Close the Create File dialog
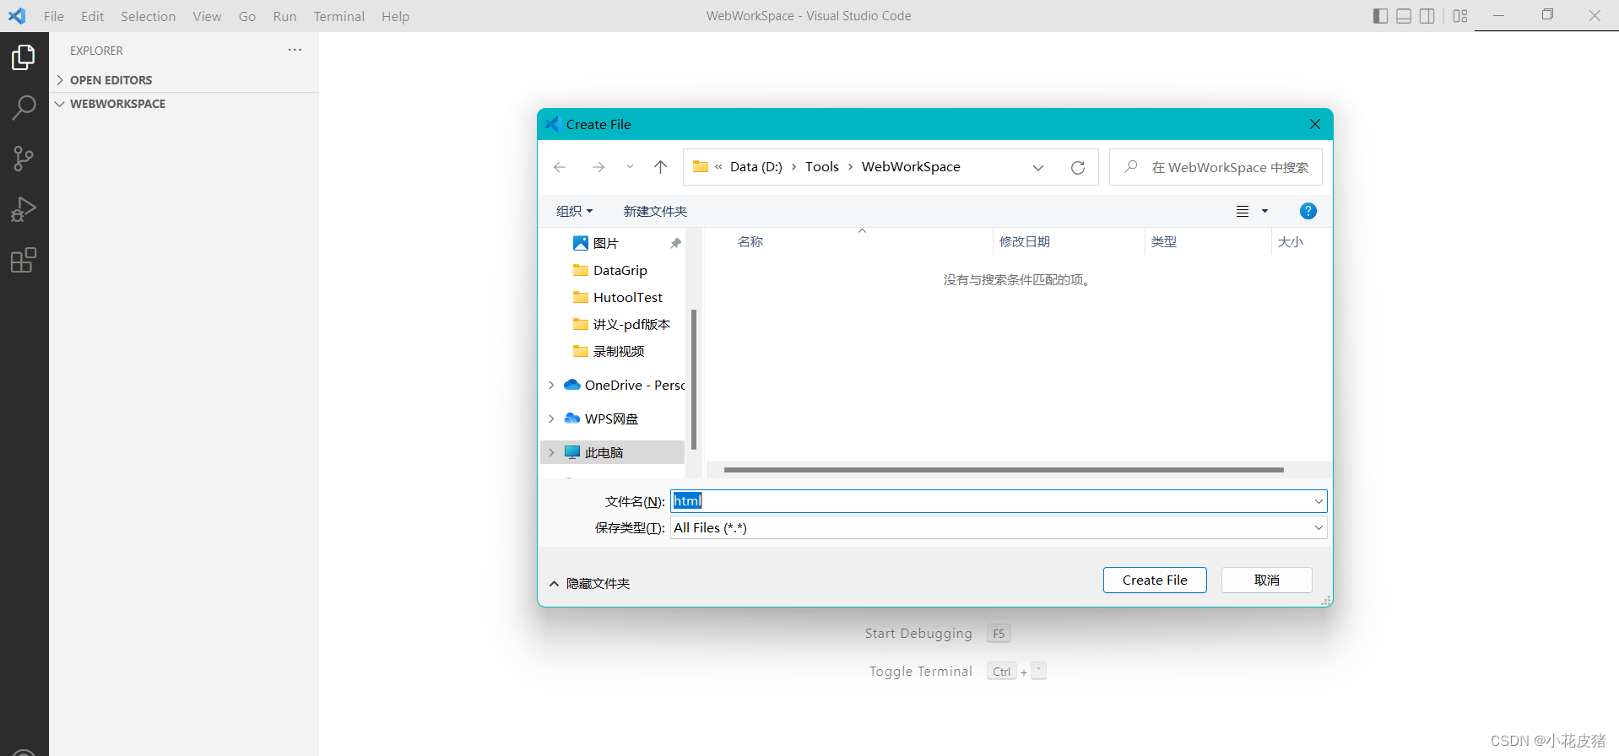The image size is (1619, 756). point(1315,124)
